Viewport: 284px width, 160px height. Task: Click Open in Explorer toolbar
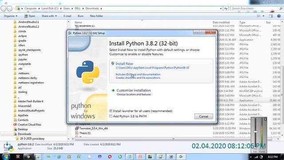(x=30, y=16)
